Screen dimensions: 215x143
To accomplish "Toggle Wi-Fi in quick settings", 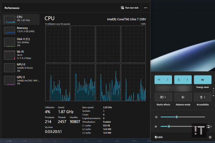I will [159, 80].
